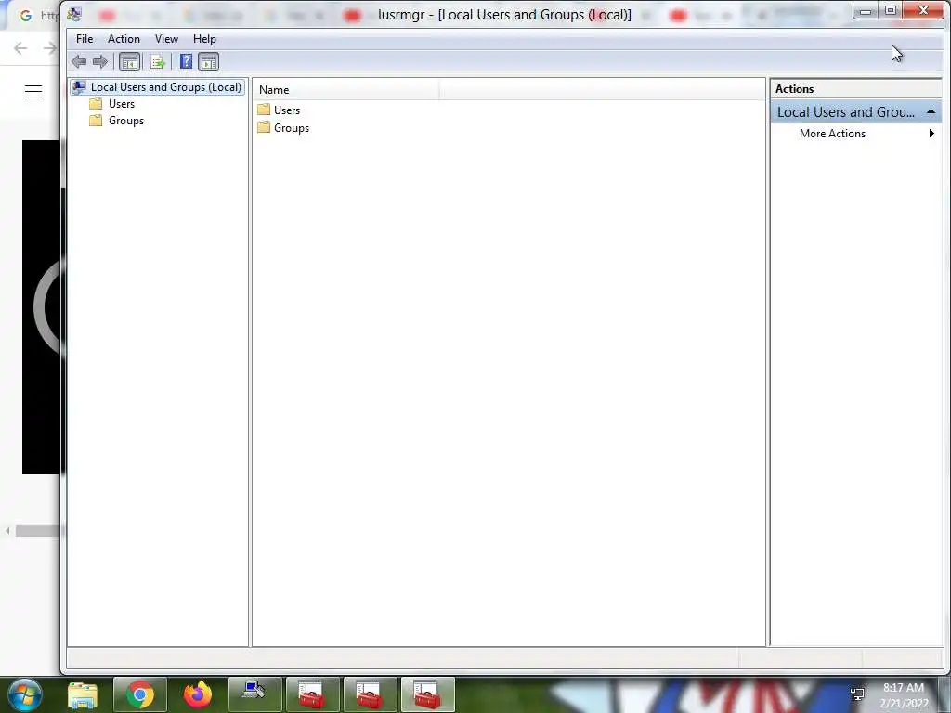Click the Forward arrow toolbar icon
Image resolution: width=951 pixels, height=713 pixels.
coord(100,61)
